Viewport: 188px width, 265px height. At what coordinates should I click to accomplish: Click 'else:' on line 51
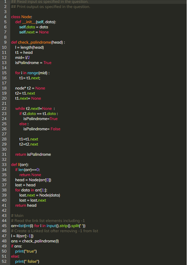point(15,256)
